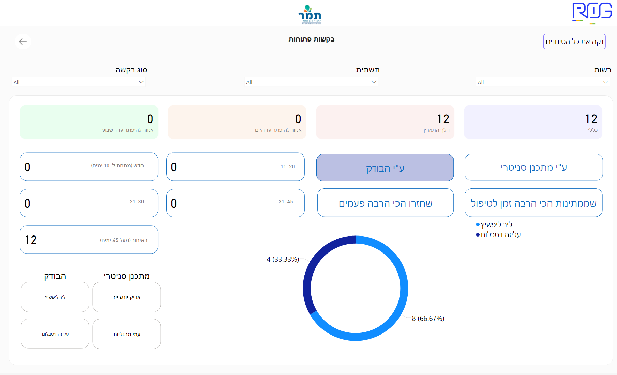Open the סוג בקשה dropdown
Screen dimensions: 617x375
(x=79, y=82)
